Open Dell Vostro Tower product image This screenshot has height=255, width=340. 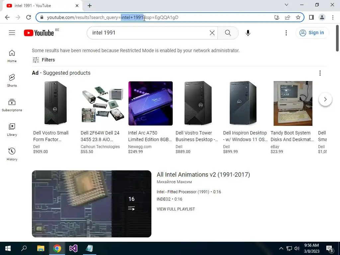pos(198,104)
